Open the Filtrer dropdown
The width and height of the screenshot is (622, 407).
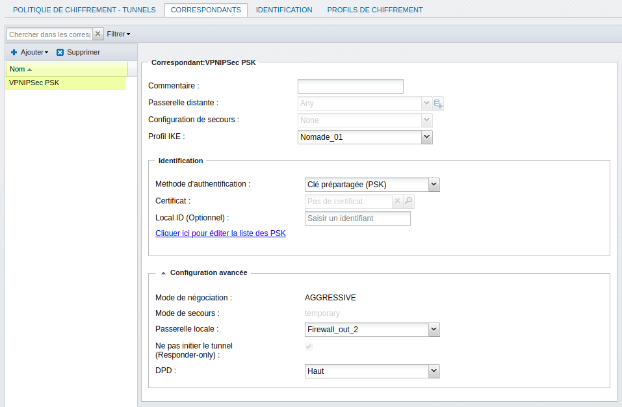118,34
